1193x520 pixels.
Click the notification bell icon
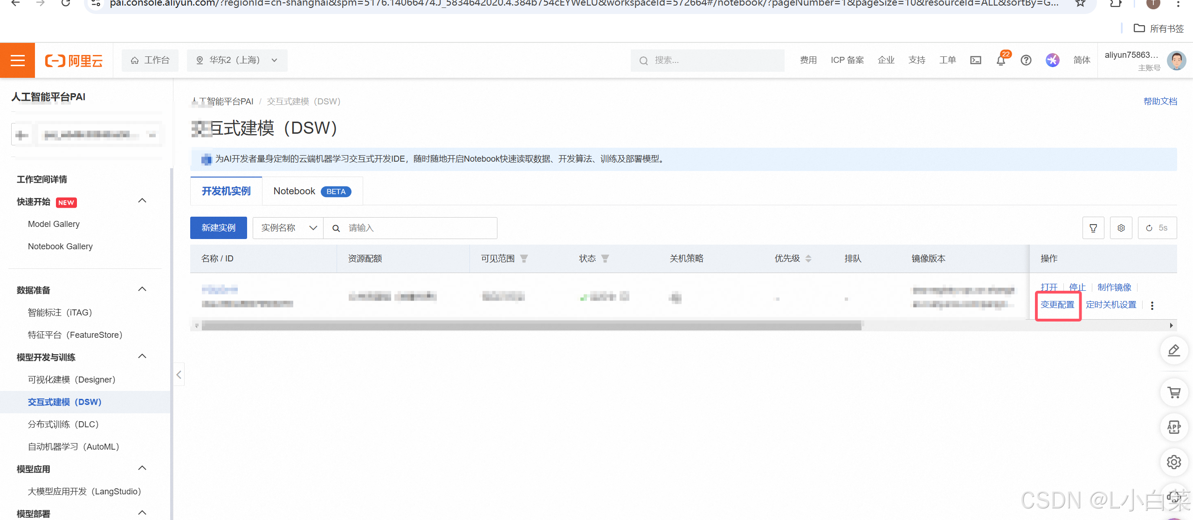coord(1000,60)
